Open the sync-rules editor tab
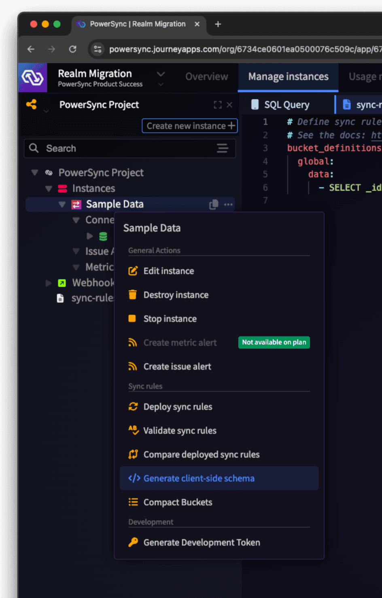 pos(359,105)
